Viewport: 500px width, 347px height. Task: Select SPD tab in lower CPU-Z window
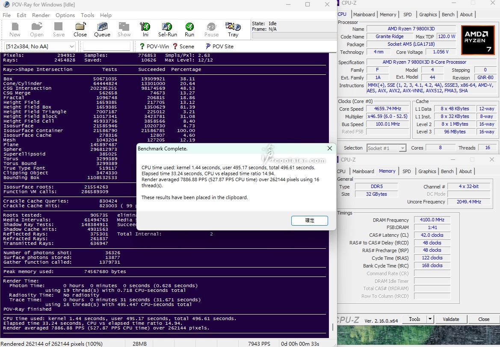pos(407,171)
